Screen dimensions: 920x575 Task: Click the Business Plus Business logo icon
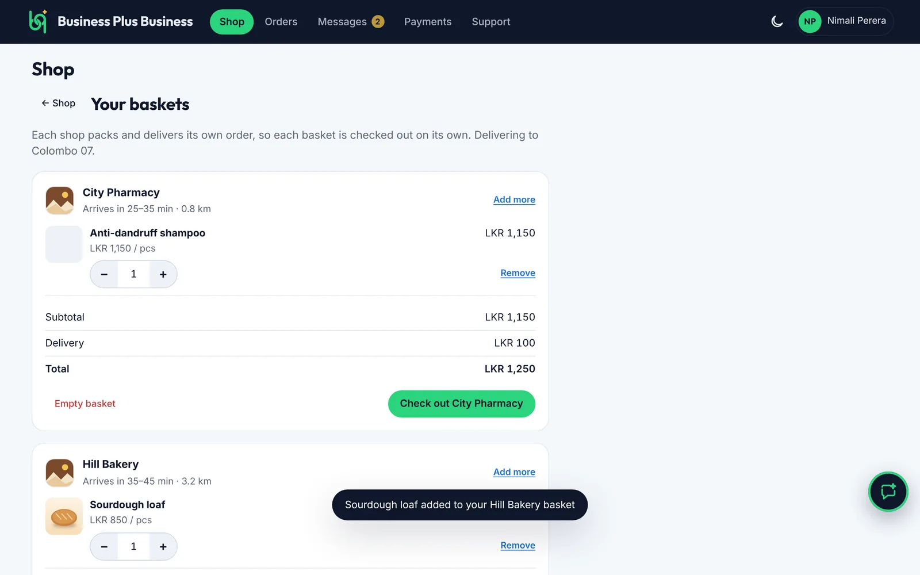[x=38, y=22]
